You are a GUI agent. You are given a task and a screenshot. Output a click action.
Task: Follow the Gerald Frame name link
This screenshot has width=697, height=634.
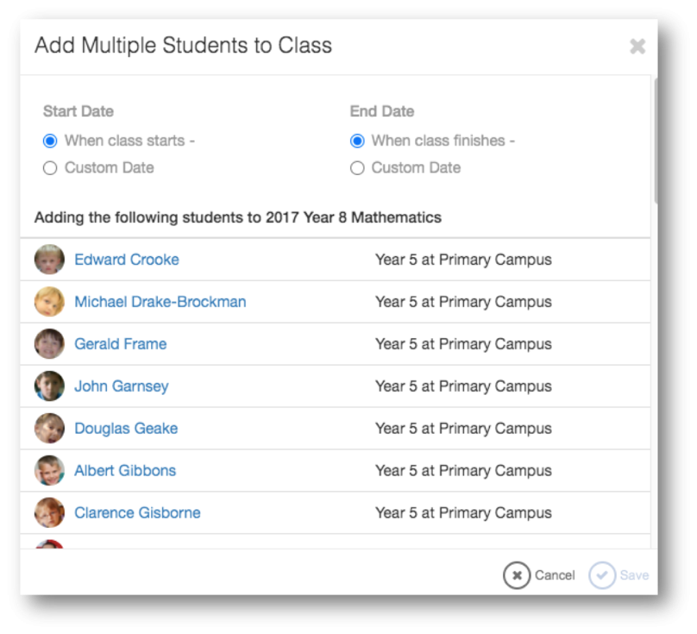point(120,344)
